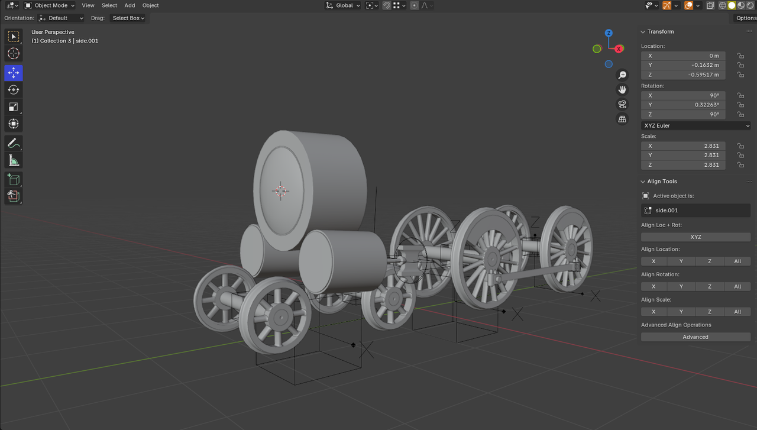Open the editor type dropdown
Viewport: 757px width, 430px height.
pyautogui.click(x=11, y=5)
